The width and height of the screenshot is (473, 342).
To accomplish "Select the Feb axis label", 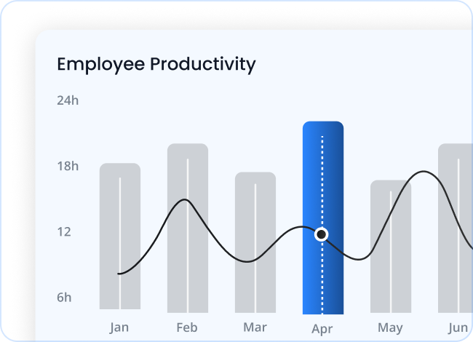I will (x=187, y=327).
